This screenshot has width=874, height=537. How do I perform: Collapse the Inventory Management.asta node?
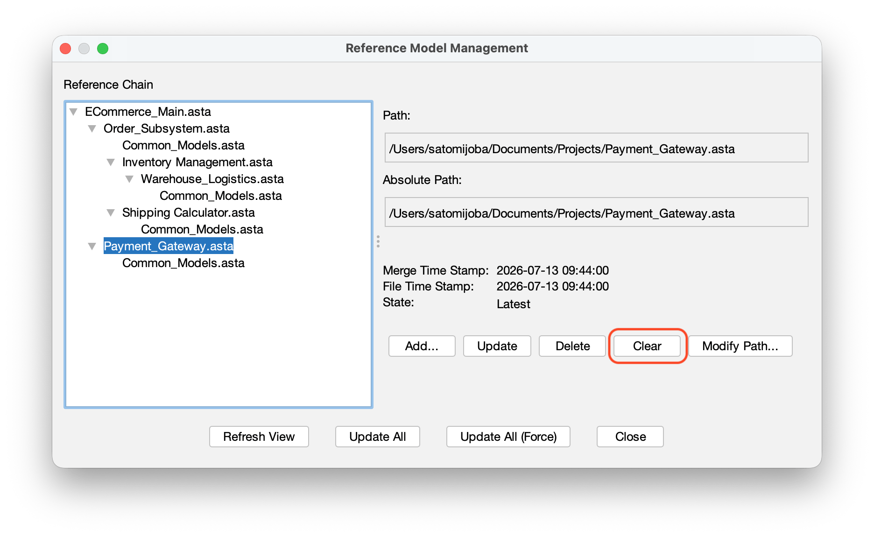click(x=111, y=163)
